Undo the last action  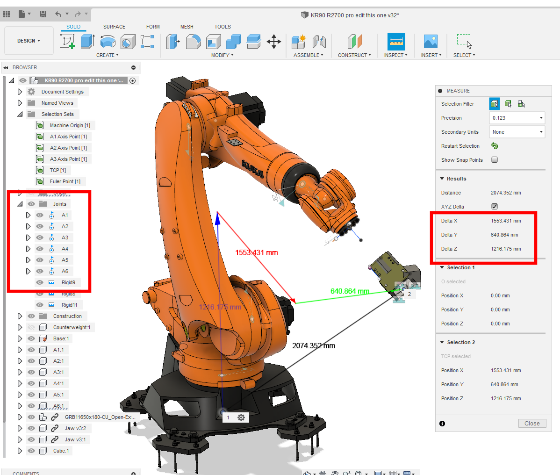(x=58, y=14)
